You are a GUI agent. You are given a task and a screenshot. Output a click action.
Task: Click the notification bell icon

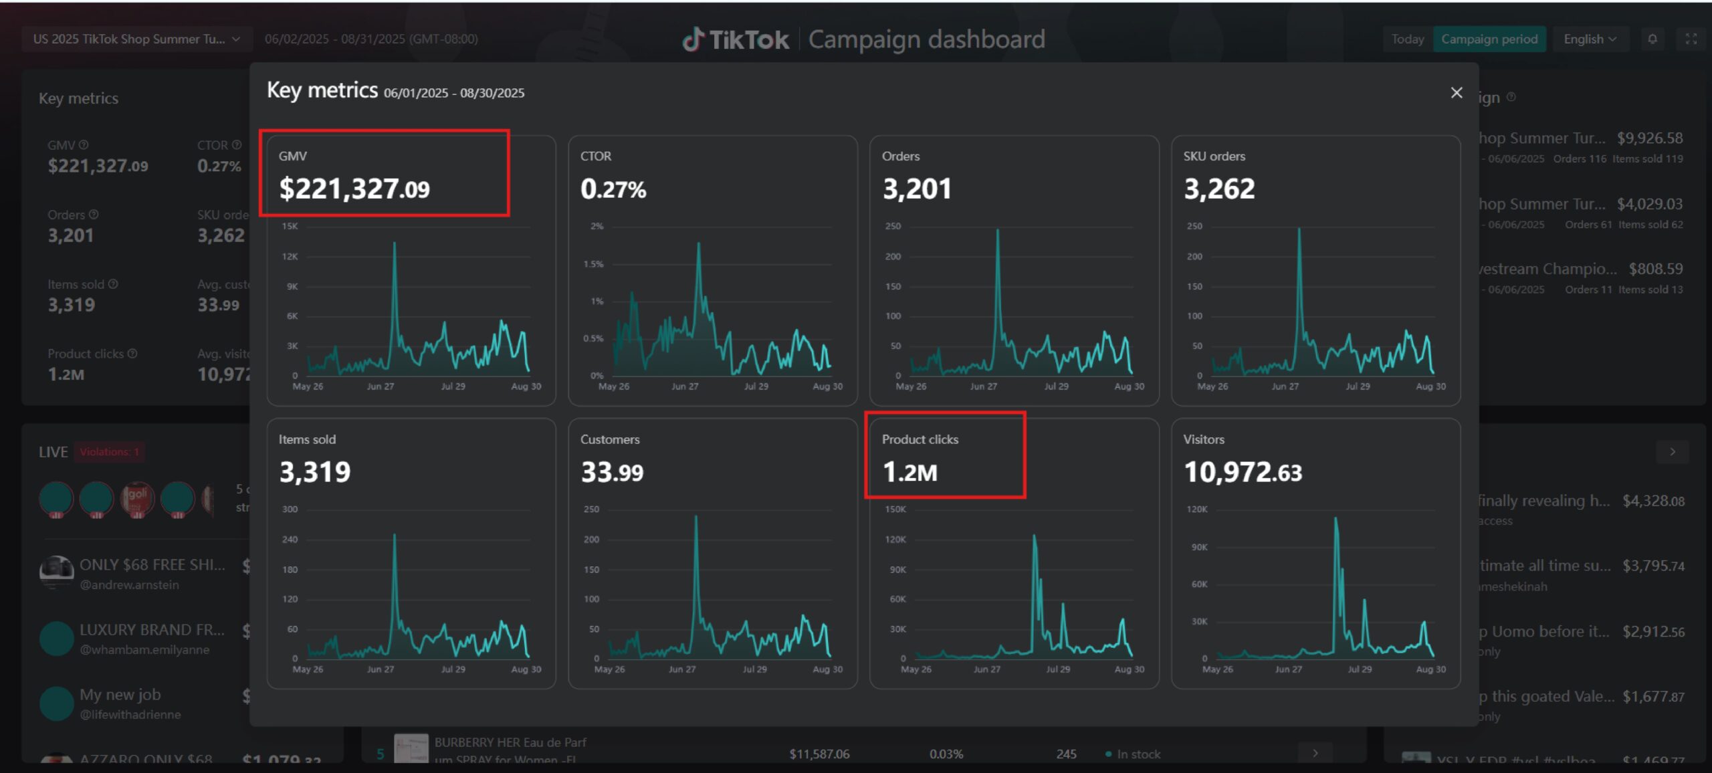pyautogui.click(x=1652, y=39)
